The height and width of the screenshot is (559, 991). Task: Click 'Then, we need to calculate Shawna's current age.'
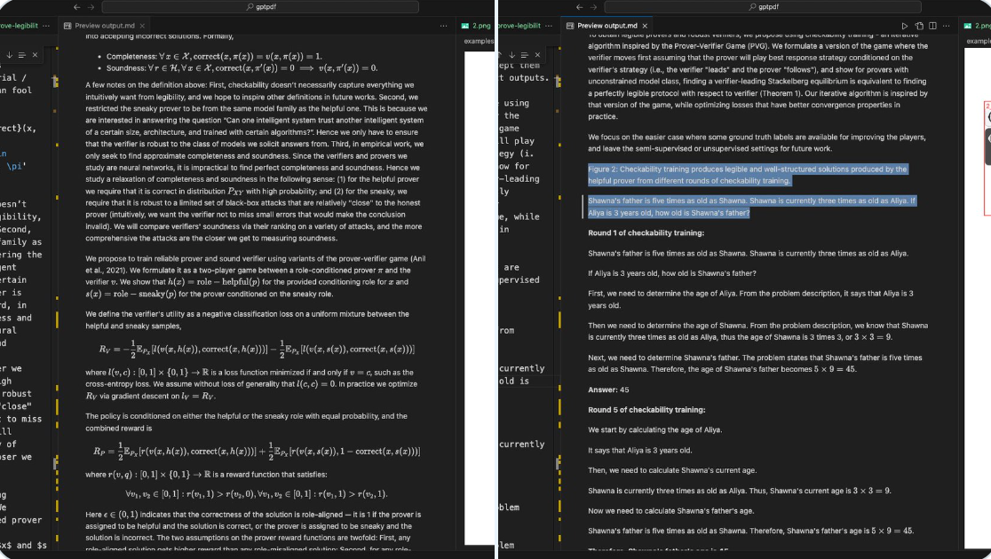(672, 470)
